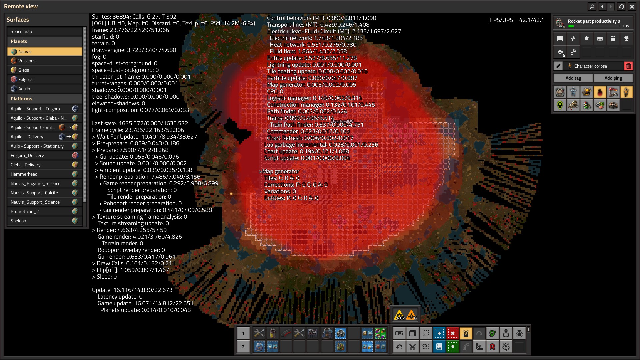The image size is (640, 360).
Task: Click the orange alert icon showing 6
Action: pyautogui.click(x=412, y=315)
